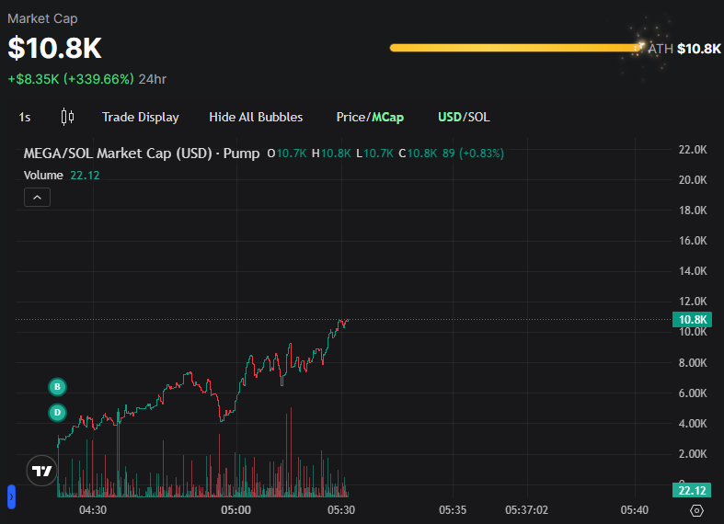
Task: Click the 05:37:02 time axis label
Action: 526,510
